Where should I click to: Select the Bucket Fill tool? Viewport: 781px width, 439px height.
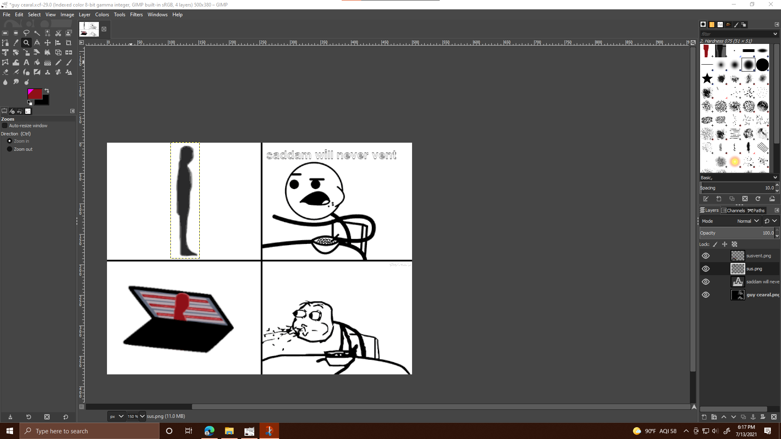pos(37,62)
